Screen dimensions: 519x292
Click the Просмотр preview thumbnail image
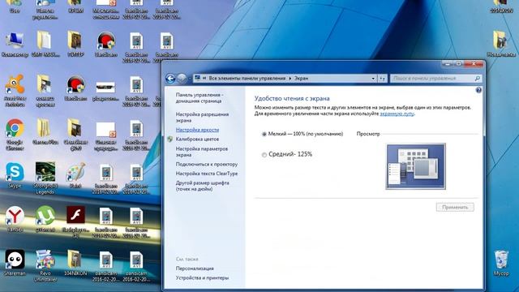pyautogui.click(x=416, y=166)
